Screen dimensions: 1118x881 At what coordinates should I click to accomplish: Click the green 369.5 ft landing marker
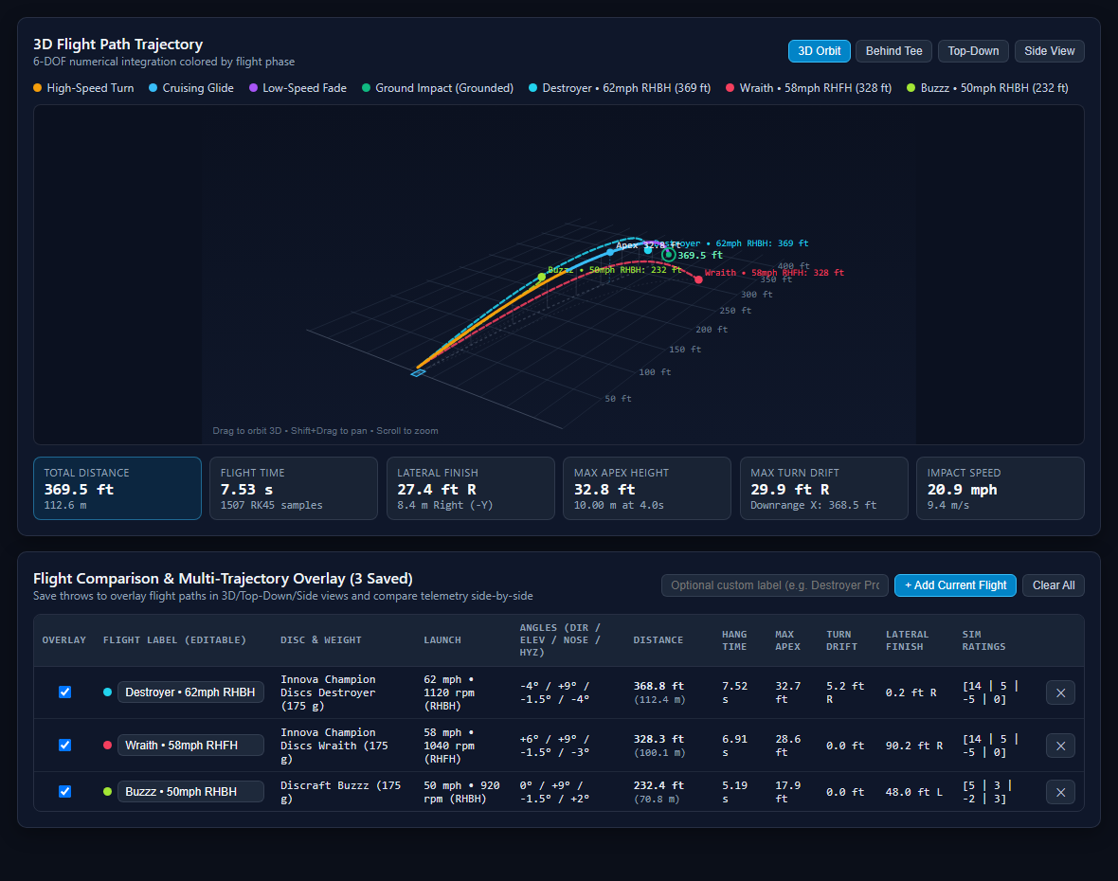(668, 255)
